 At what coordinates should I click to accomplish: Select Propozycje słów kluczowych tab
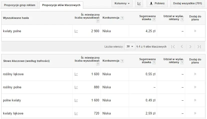61,5
